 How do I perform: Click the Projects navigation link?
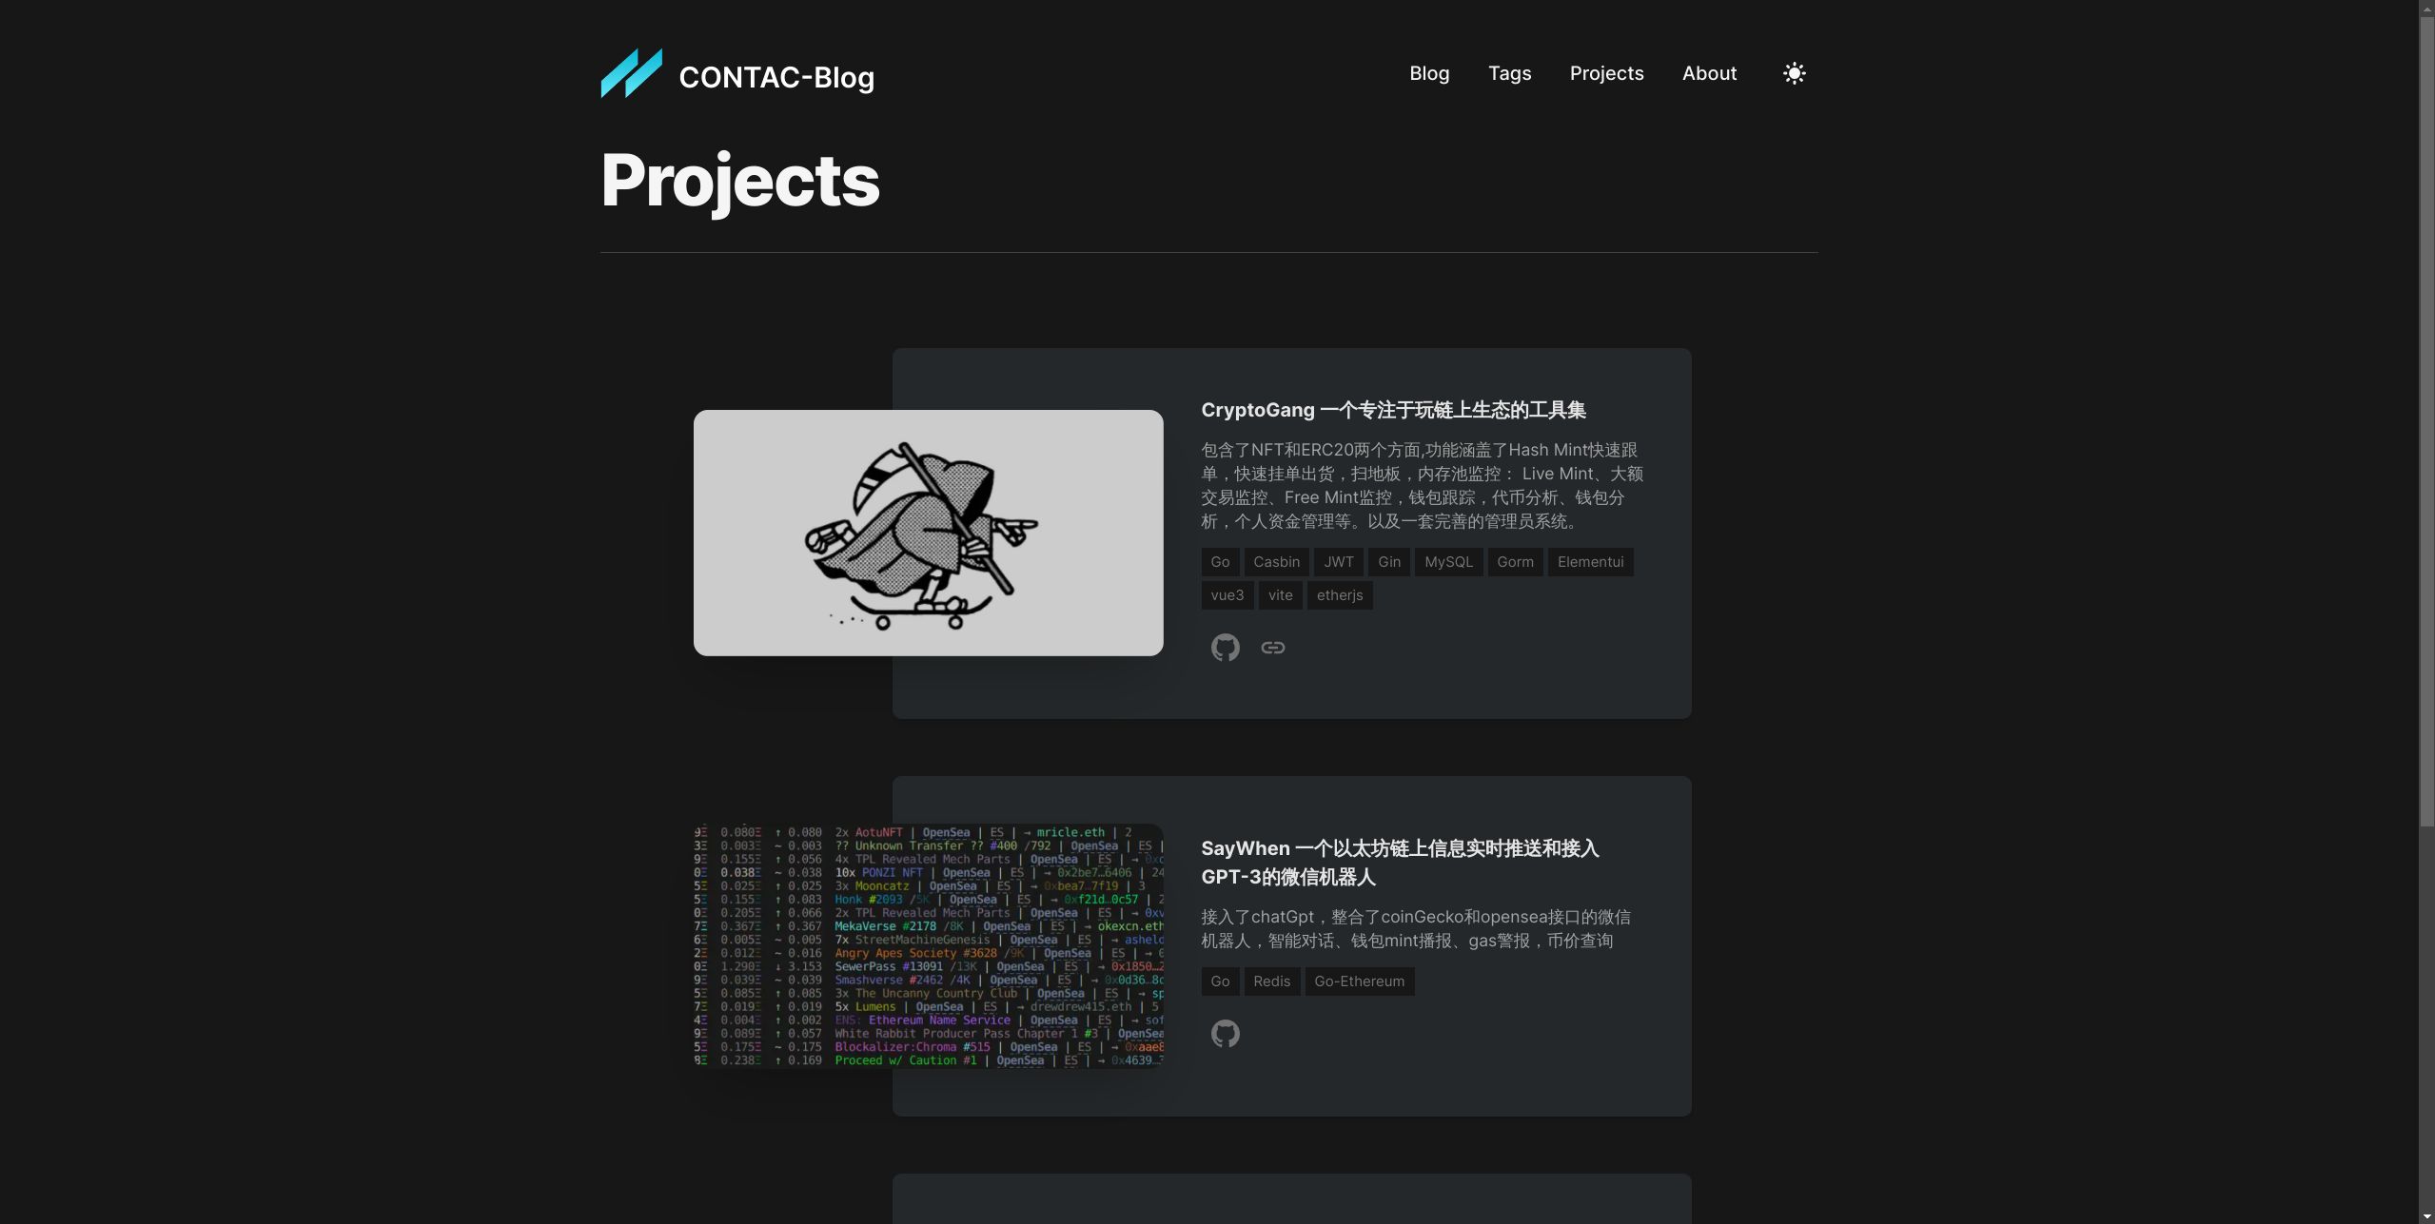(x=1605, y=73)
